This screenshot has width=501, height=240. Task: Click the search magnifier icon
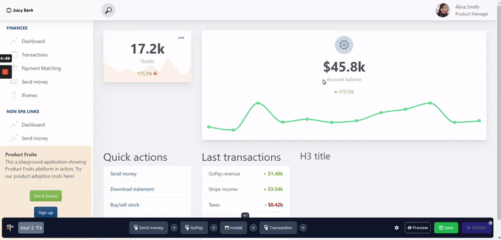click(108, 11)
